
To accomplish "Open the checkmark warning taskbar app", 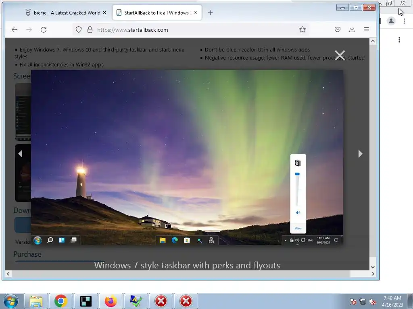I will [136, 301].
